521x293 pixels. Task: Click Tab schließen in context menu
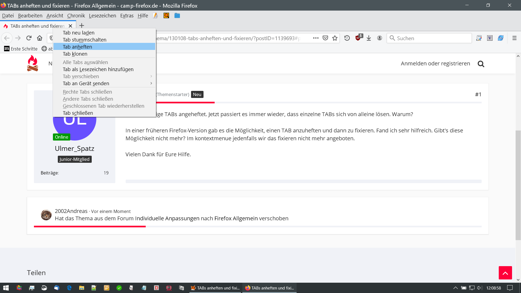[x=78, y=113]
